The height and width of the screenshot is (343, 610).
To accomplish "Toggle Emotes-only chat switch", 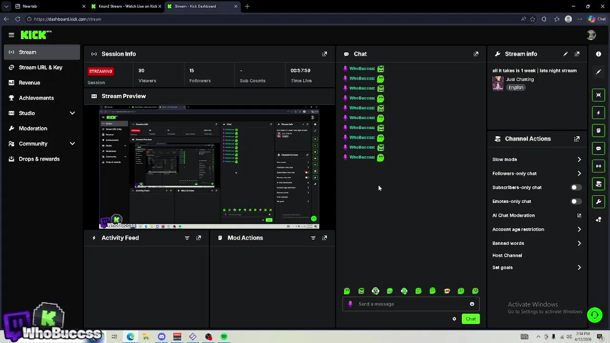I will tap(576, 202).
